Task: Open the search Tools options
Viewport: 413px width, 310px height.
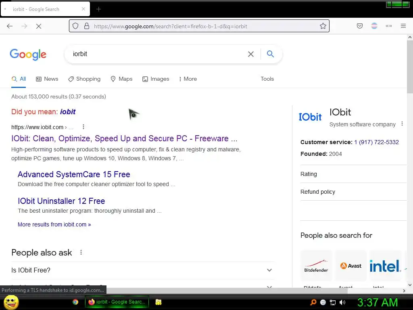Action: click(267, 79)
